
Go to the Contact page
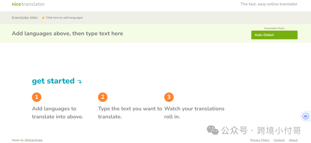point(279,140)
